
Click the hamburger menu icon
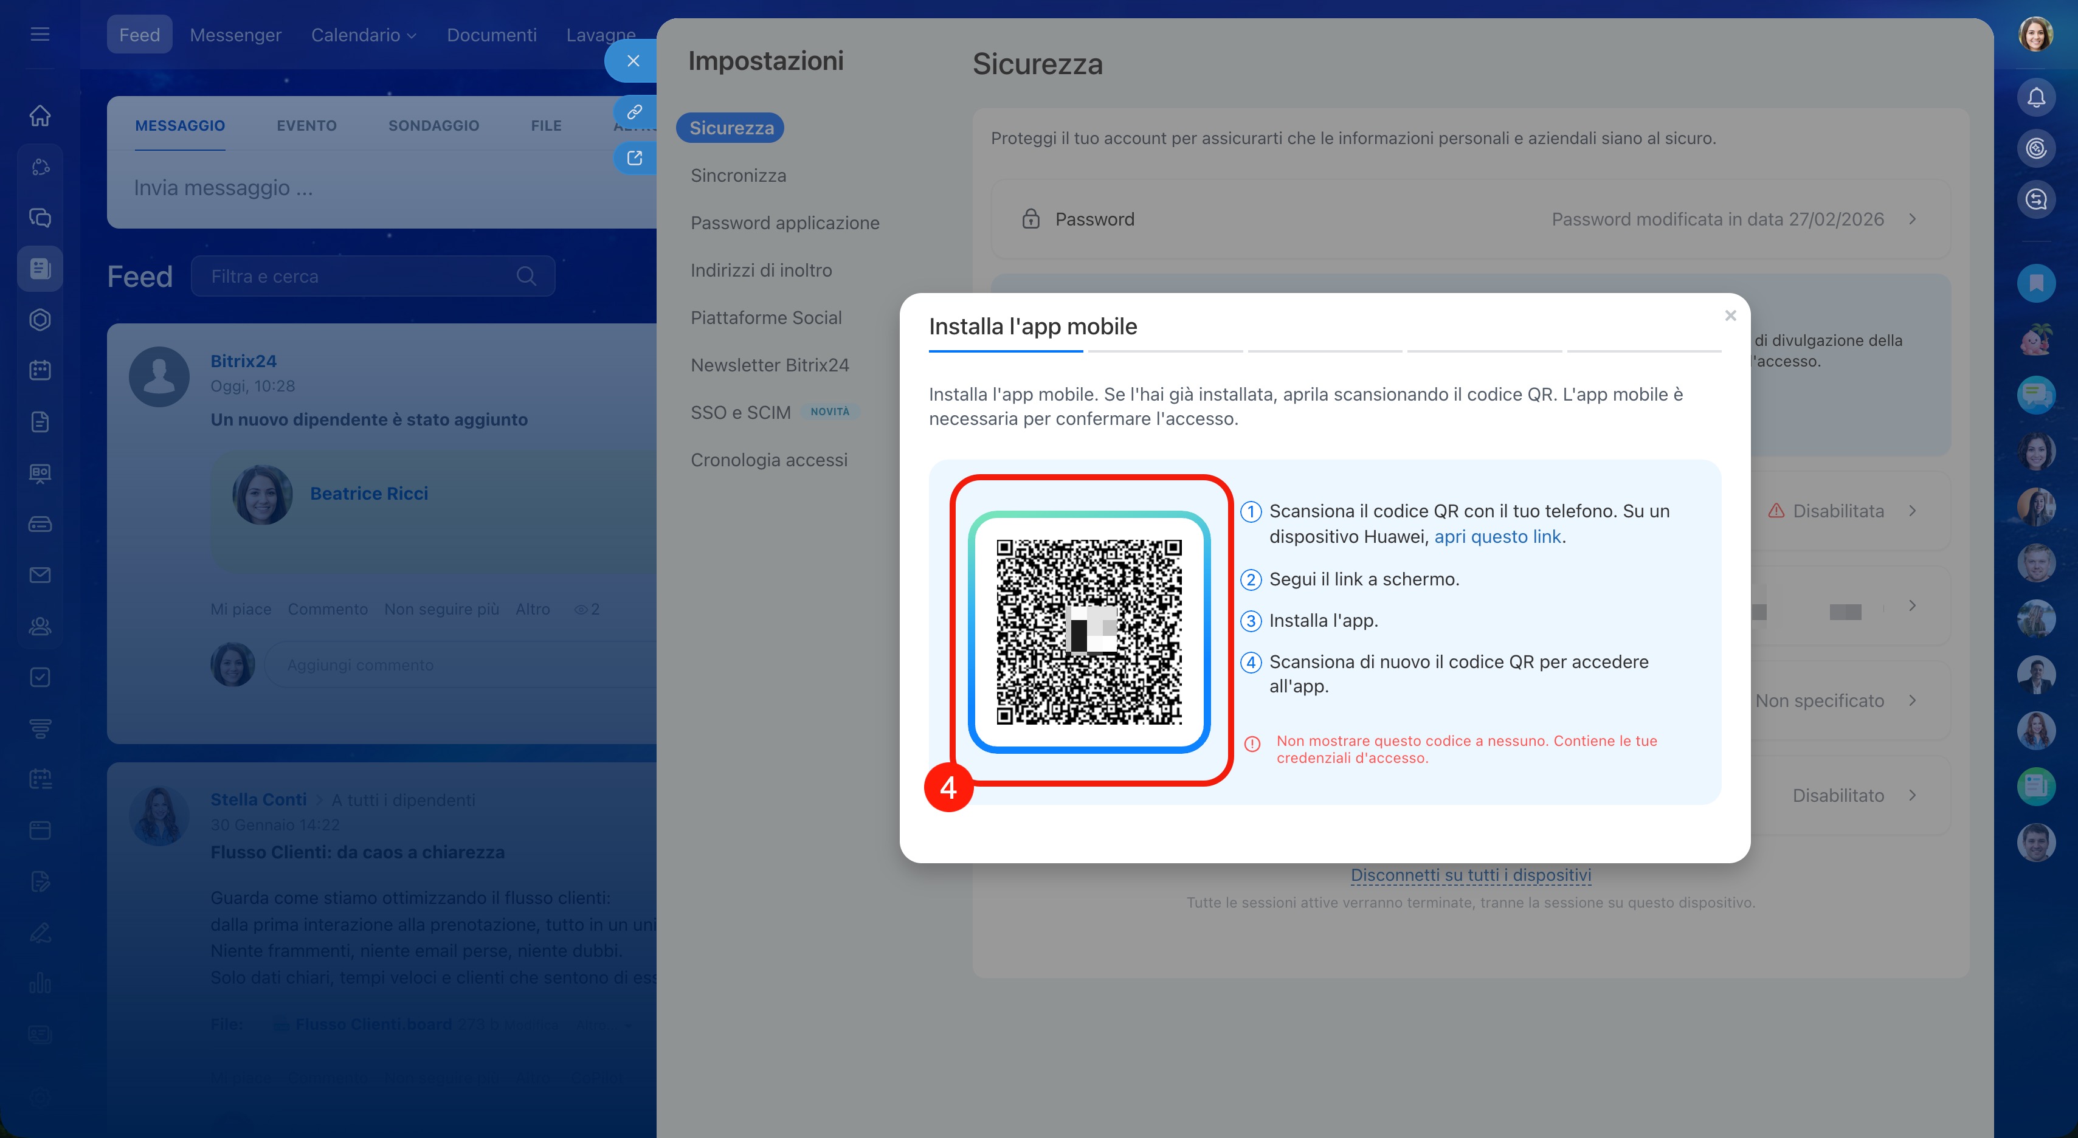pos(40,34)
